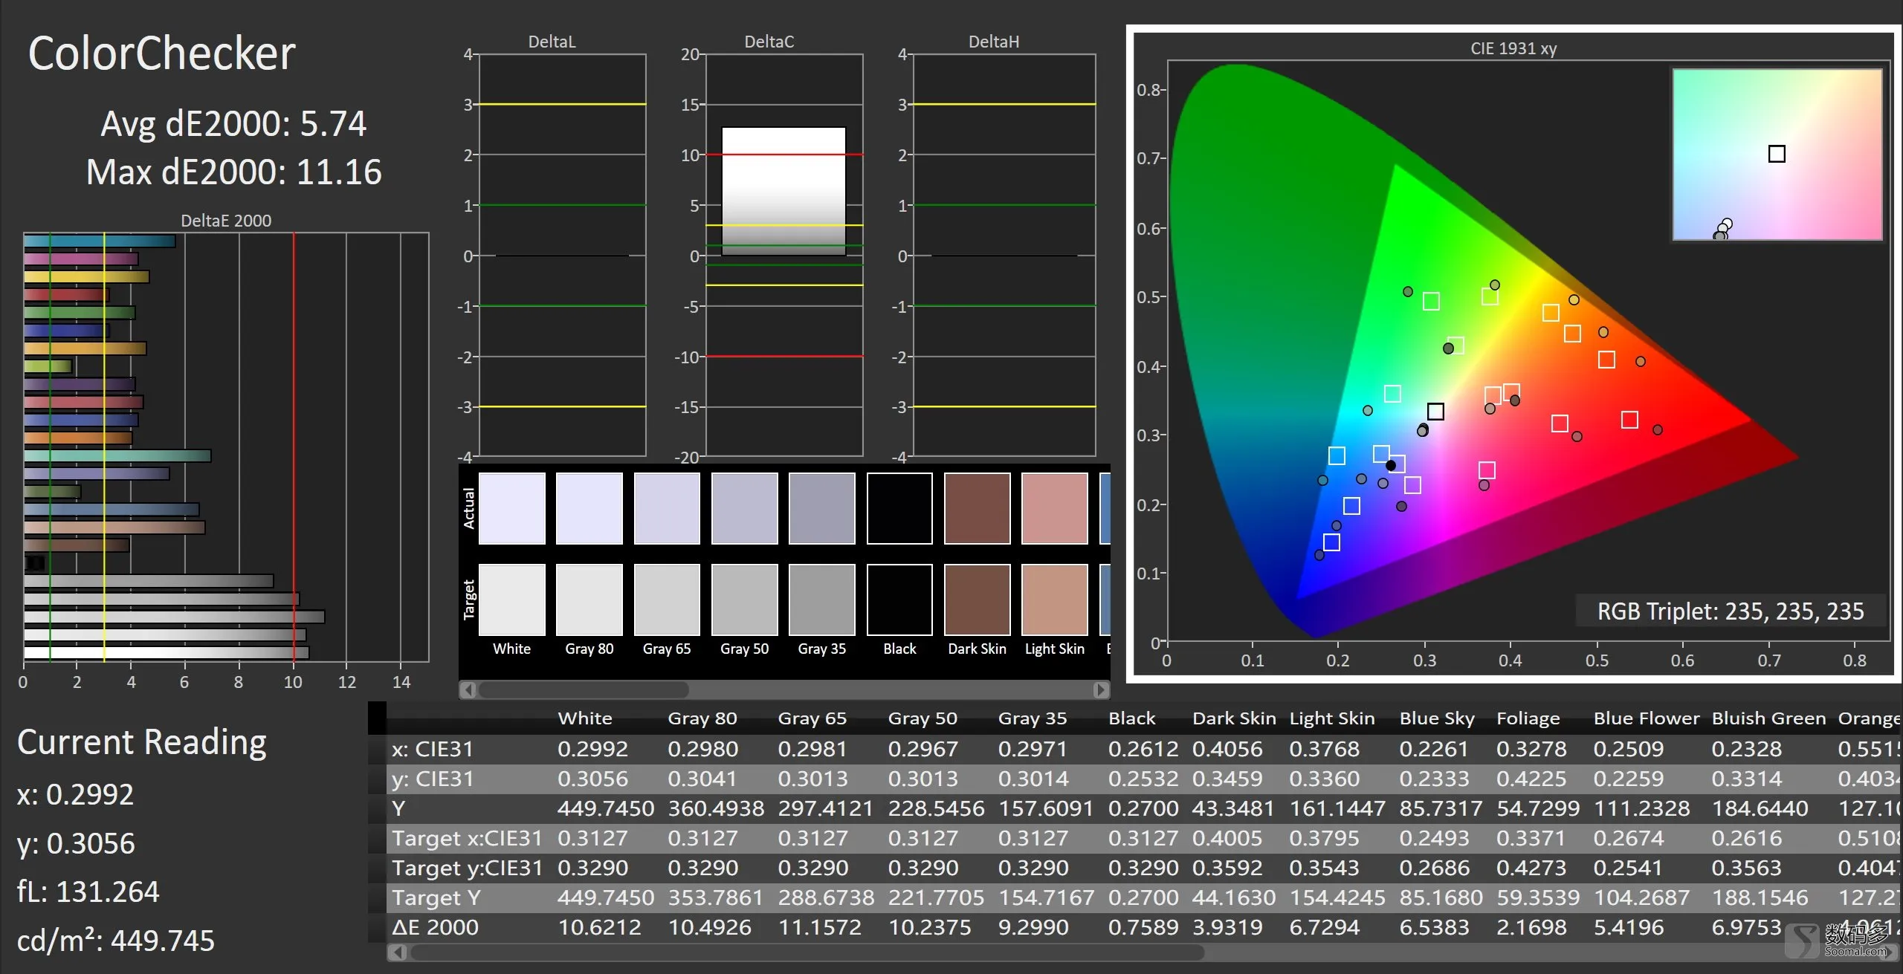Click the DeltaC white bar in chart

(784, 191)
